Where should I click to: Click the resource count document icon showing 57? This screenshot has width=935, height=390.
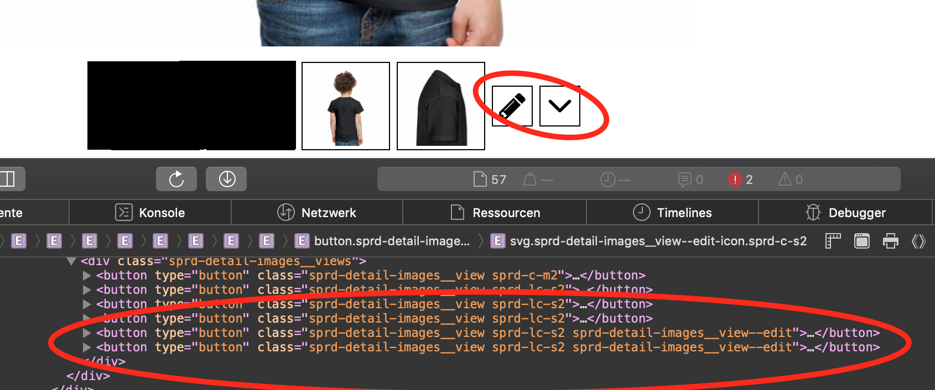point(490,180)
